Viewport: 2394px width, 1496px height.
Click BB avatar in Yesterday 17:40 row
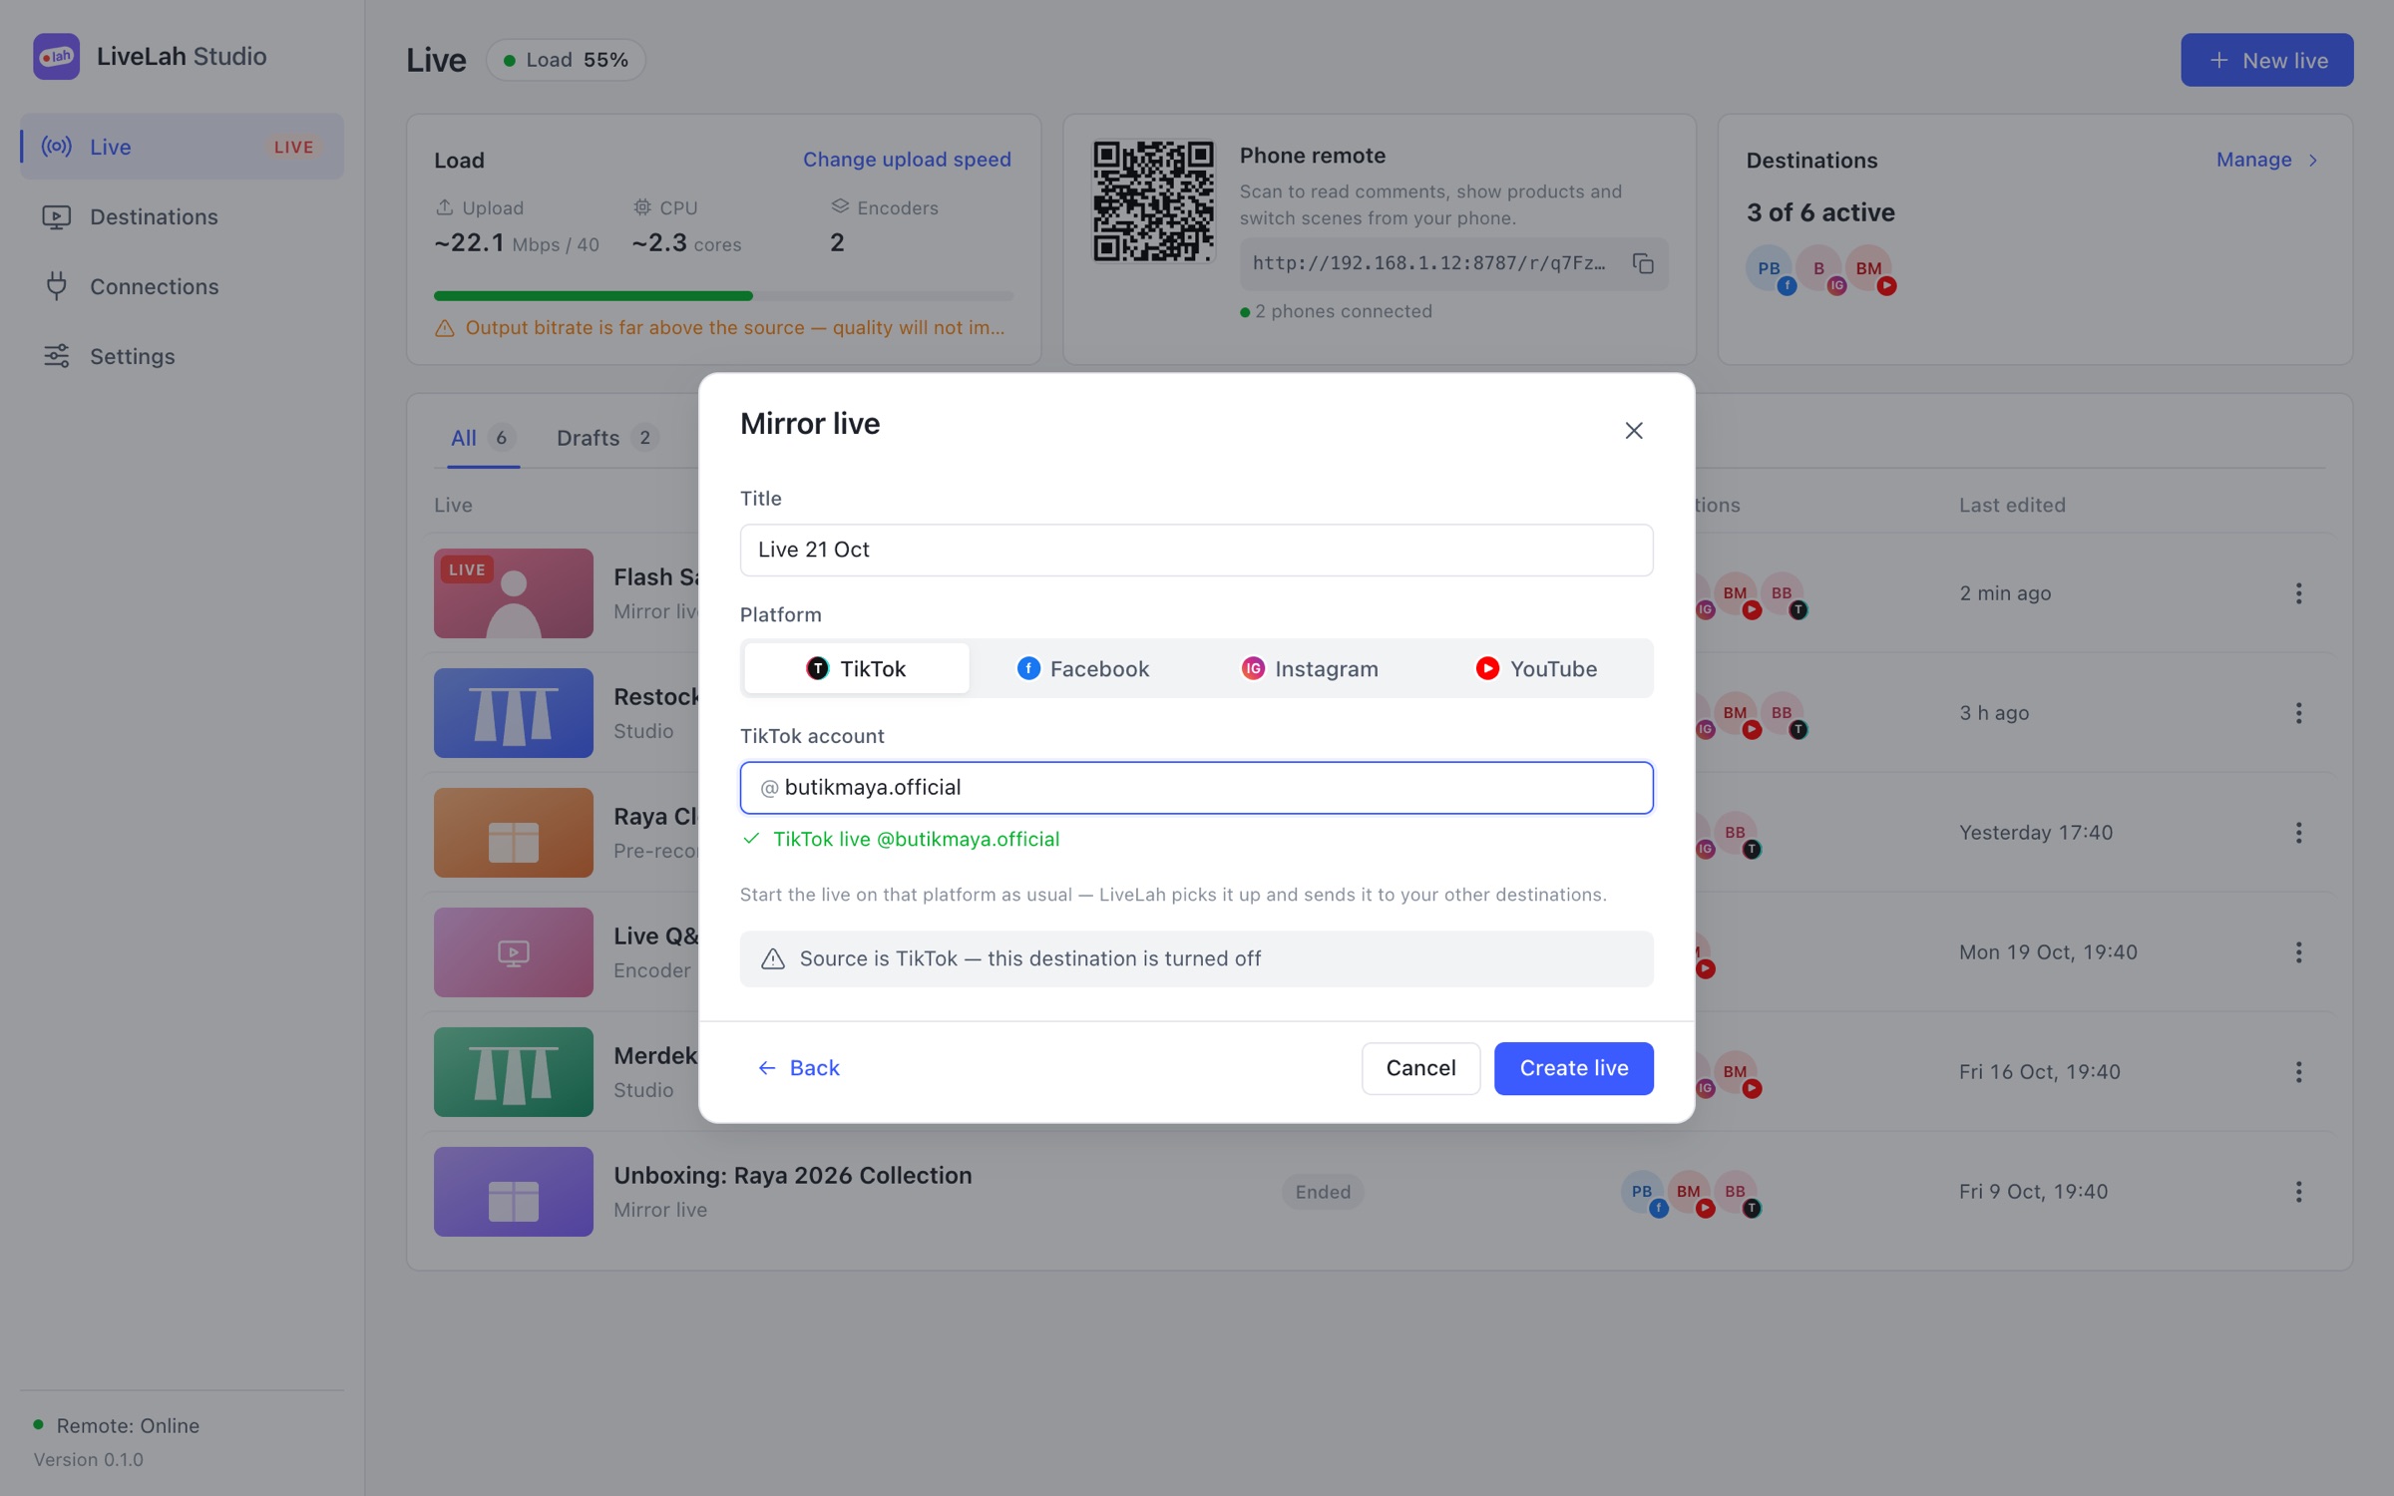pyautogui.click(x=1738, y=834)
